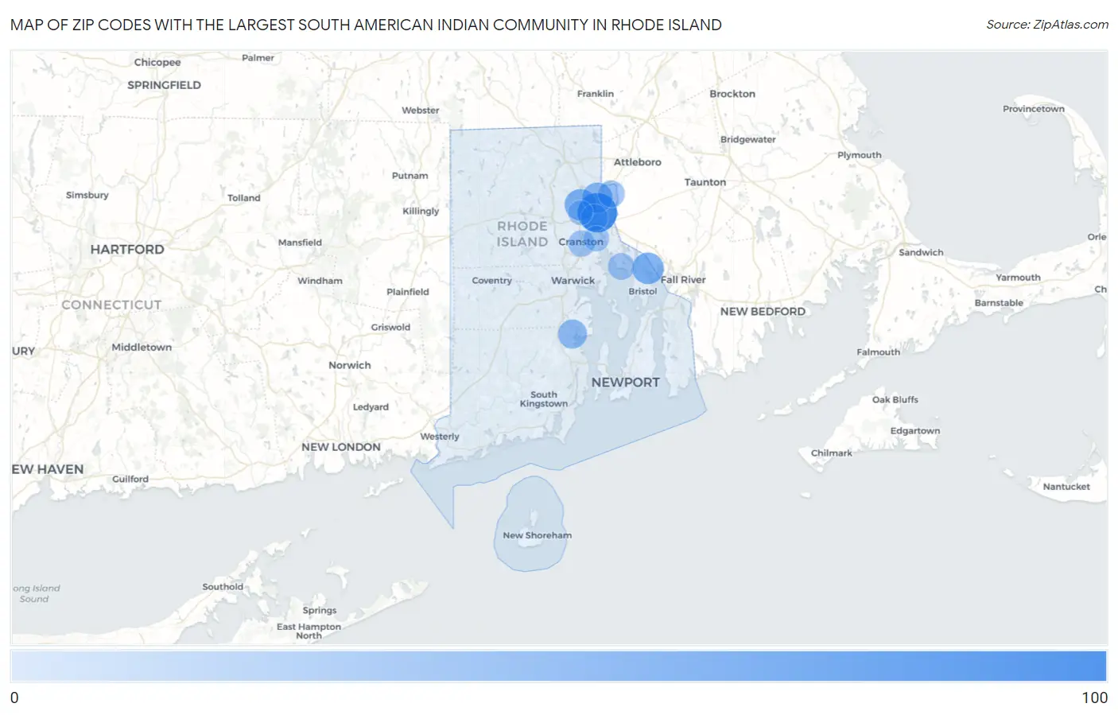Screen dimensions: 1118x715
Task: Click the 'Falmouth' map label
Action: [x=878, y=352]
